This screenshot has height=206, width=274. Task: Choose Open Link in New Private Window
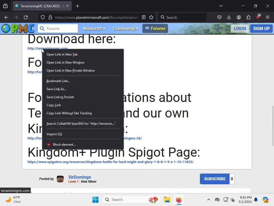[83, 71]
